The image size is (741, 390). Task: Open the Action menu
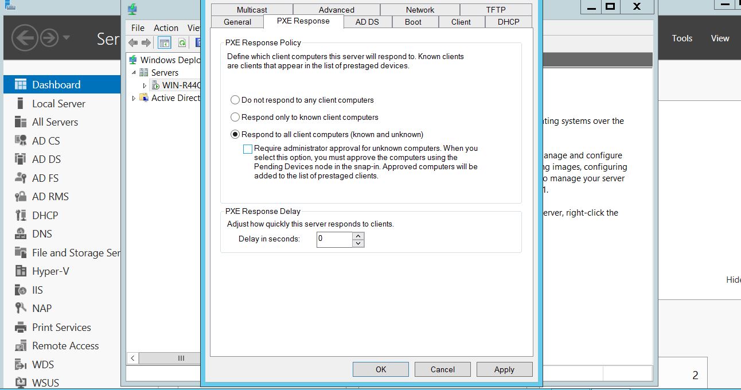166,28
